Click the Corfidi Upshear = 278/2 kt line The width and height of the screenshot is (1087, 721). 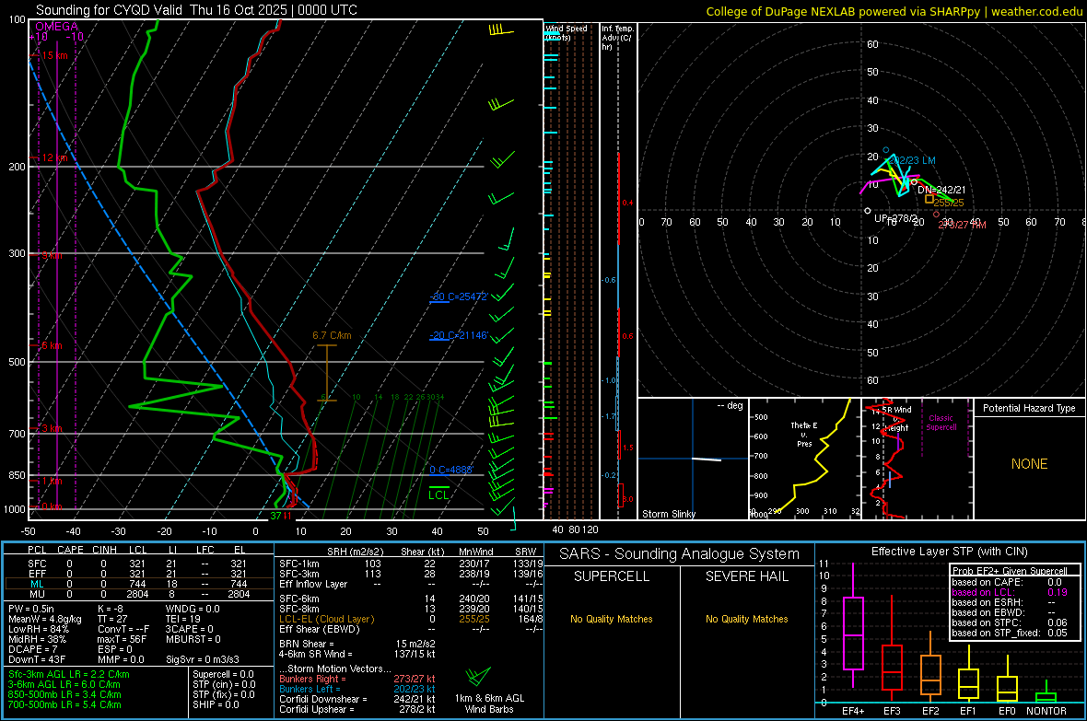(357, 709)
